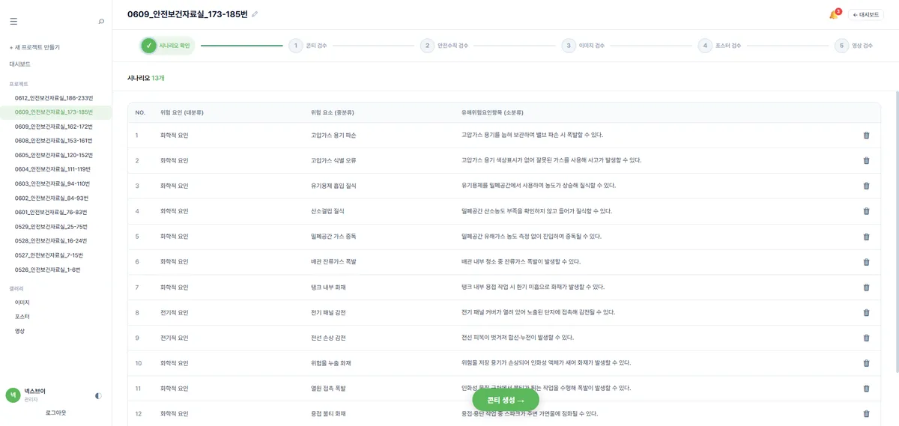899x426 pixels.
Task: Open project 0601_안전보건자료실_76-83번
Action: pos(55,213)
